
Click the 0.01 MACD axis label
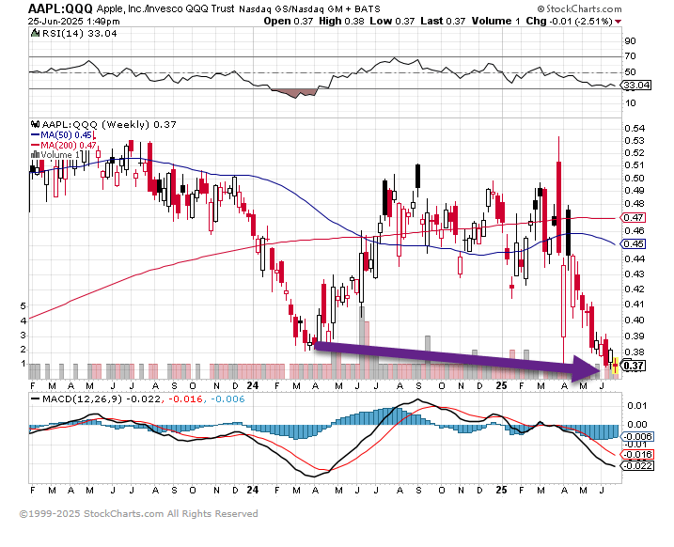[x=635, y=406]
